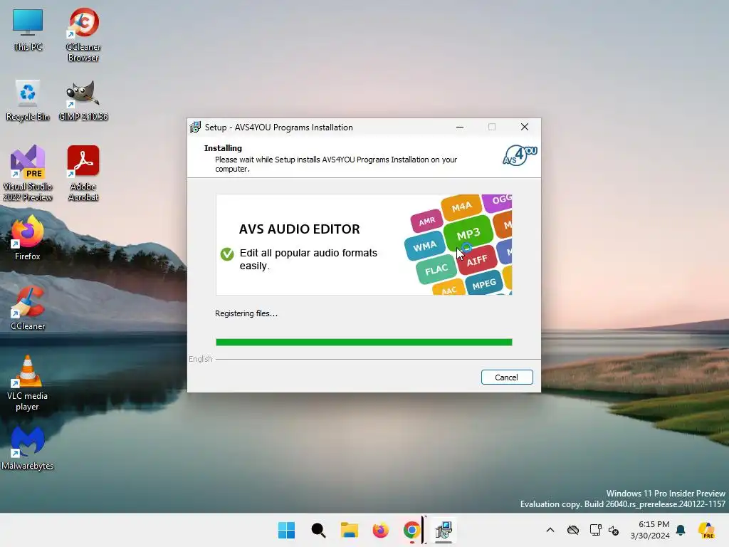
Task: Click the green checkmark beside the audio formats text
Action: click(x=227, y=254)
